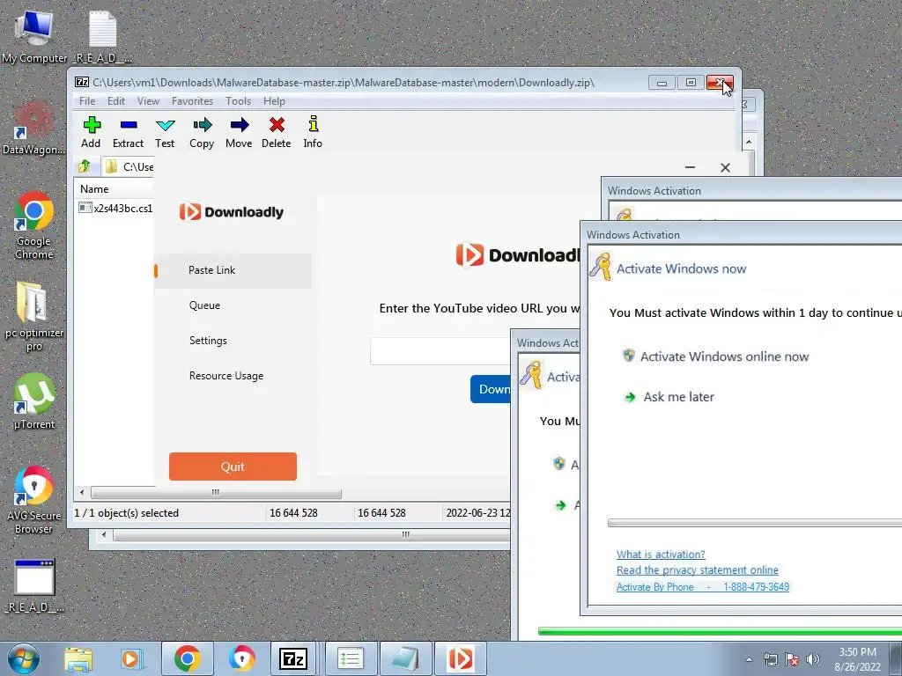Click the Test archive icon
The width and height of the screenshot is (902, 676).
coord(165,132)
